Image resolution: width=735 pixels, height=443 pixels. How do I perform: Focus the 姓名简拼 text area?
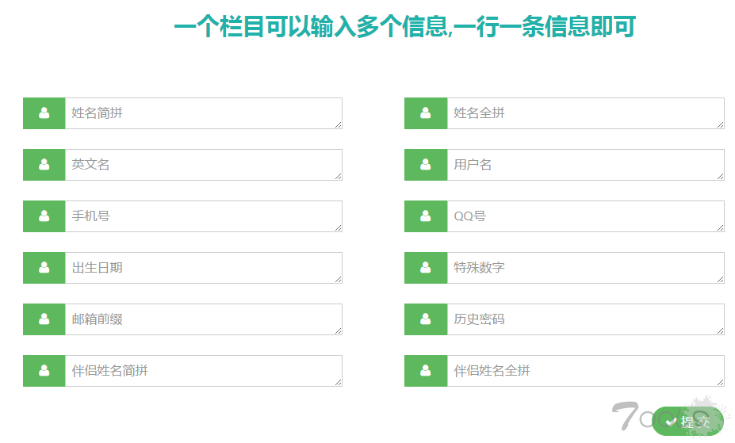coord(204,113)
